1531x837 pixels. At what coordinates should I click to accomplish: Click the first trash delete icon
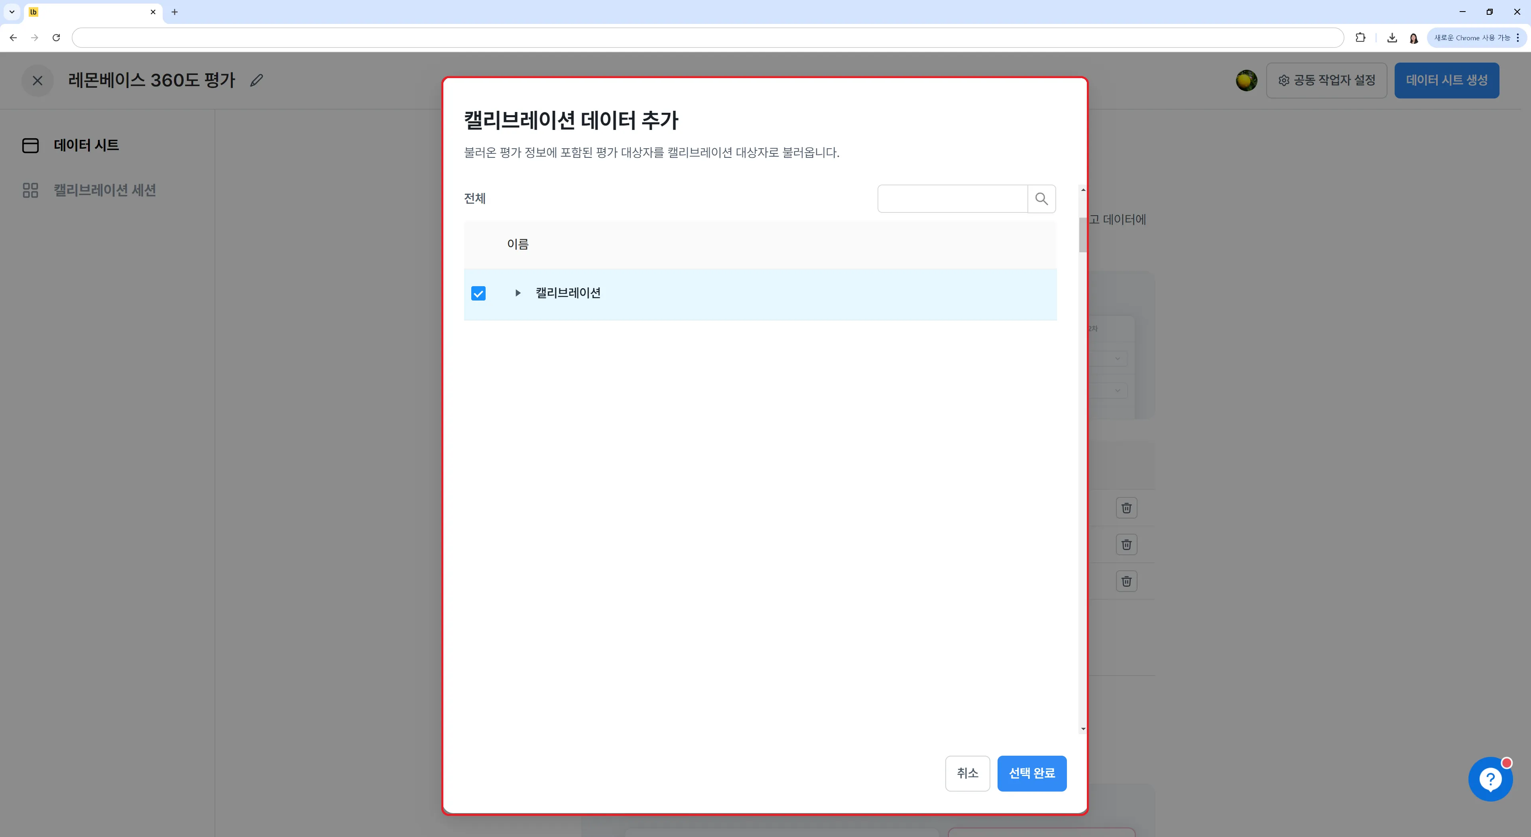1126,508
